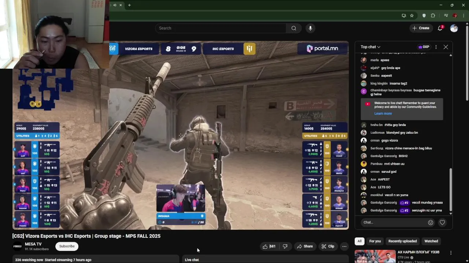469x263 pixels.
Task: Send a heart reaction in chat
Action: click(x=442, y=222)
